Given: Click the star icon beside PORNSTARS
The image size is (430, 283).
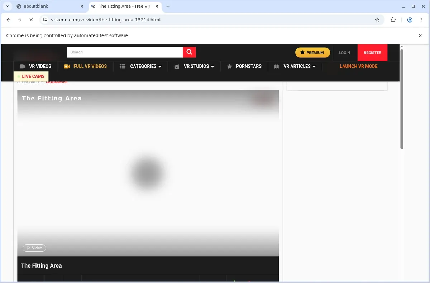Looking at the screenshot, I should click(x=230, y=67).
